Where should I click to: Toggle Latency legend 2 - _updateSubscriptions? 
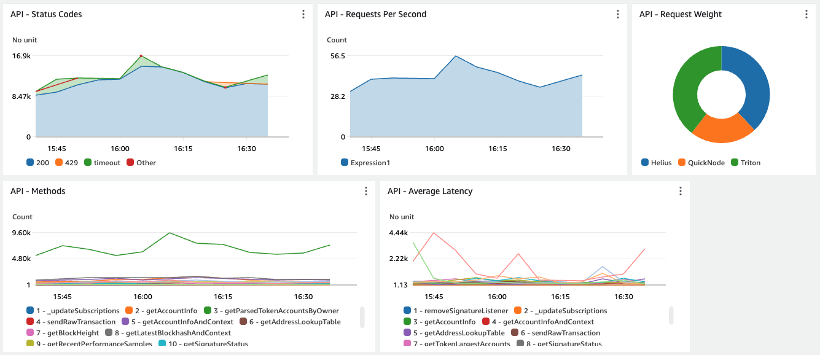561,311
